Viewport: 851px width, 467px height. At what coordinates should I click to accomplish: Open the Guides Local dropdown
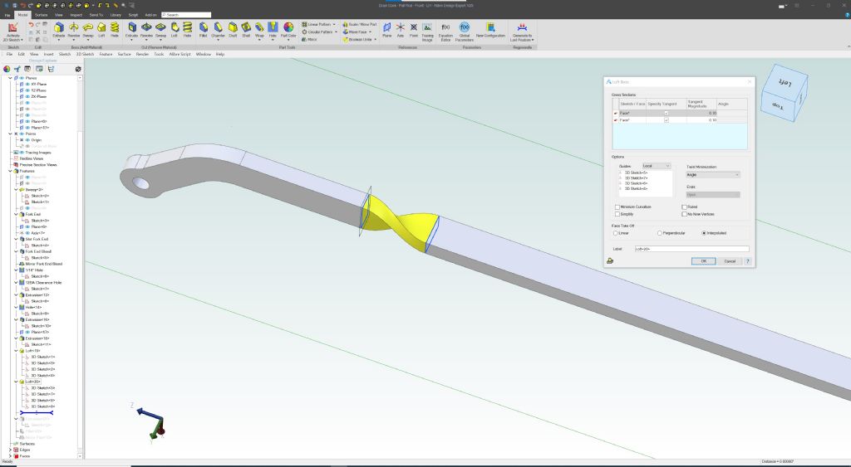coord(657,166)
